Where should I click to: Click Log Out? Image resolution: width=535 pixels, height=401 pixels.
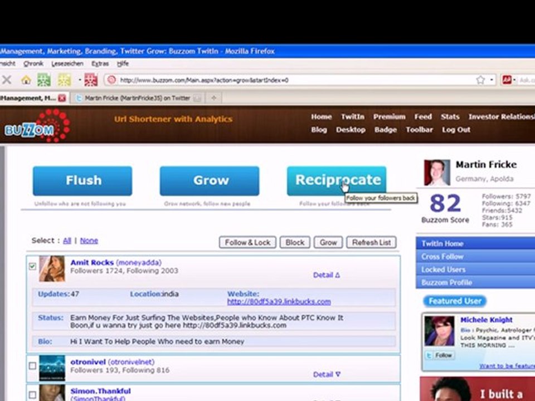(x=456, y=130)
